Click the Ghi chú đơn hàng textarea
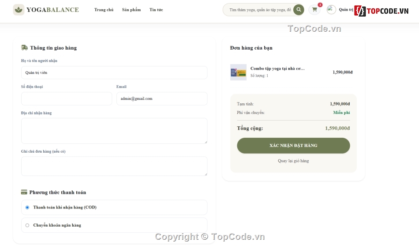 coord(114,166)
